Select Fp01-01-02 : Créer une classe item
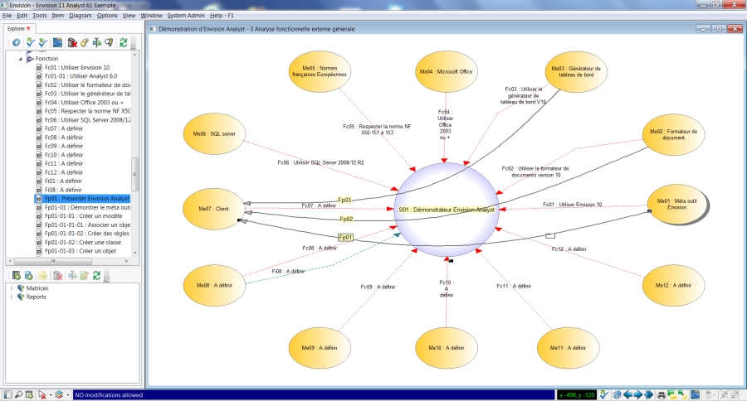This screenshot has width=747, height=401. pyautogui.click(x=83, y=242)
